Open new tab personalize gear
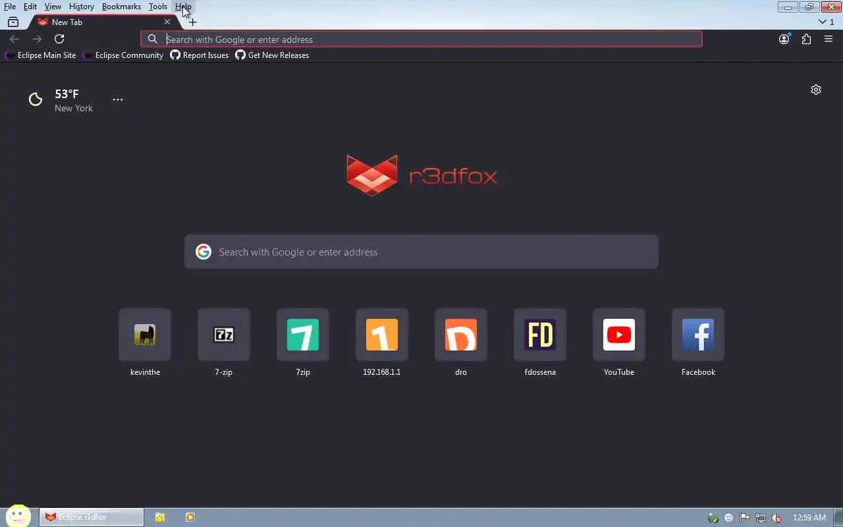The width and height of the screenshot is (843, 527). 816,90
